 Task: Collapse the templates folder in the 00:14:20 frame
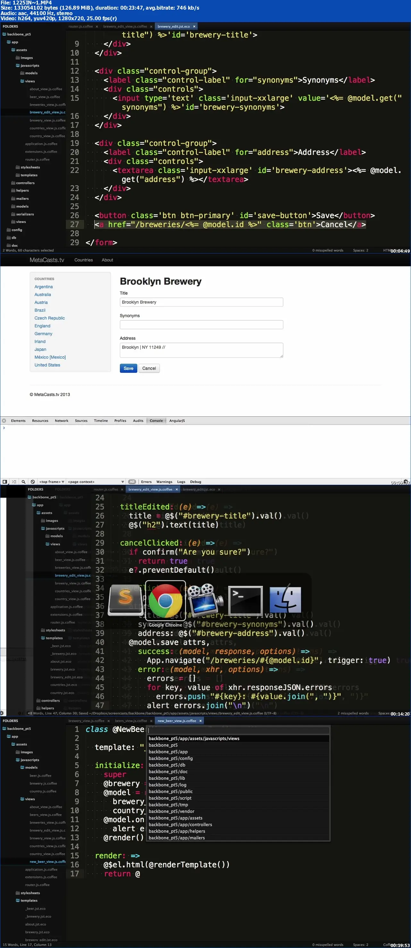(43, 638)
